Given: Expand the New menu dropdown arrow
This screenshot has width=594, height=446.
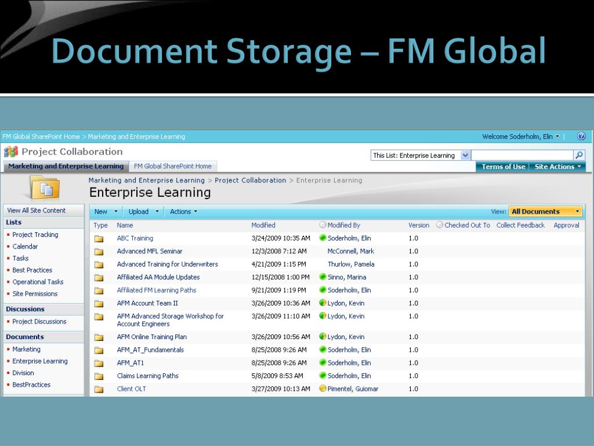Looking at the screenshot, I should [116, 211].
